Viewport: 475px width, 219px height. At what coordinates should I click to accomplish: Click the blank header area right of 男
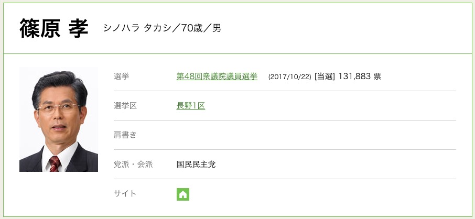(x=341, y=28)
